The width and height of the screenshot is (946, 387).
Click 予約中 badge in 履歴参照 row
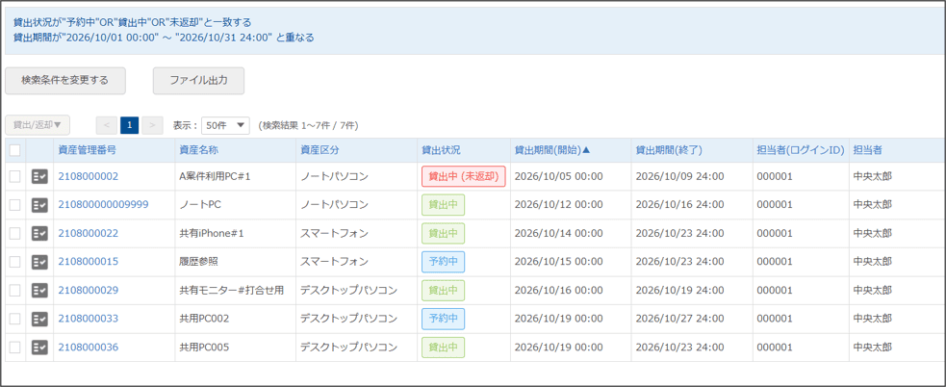pyautogui.click(x=443, y=262)
